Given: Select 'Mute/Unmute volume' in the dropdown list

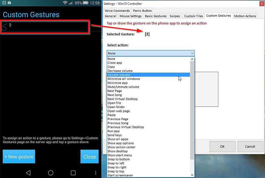Looking at the screenshot, I should [123, 87].
